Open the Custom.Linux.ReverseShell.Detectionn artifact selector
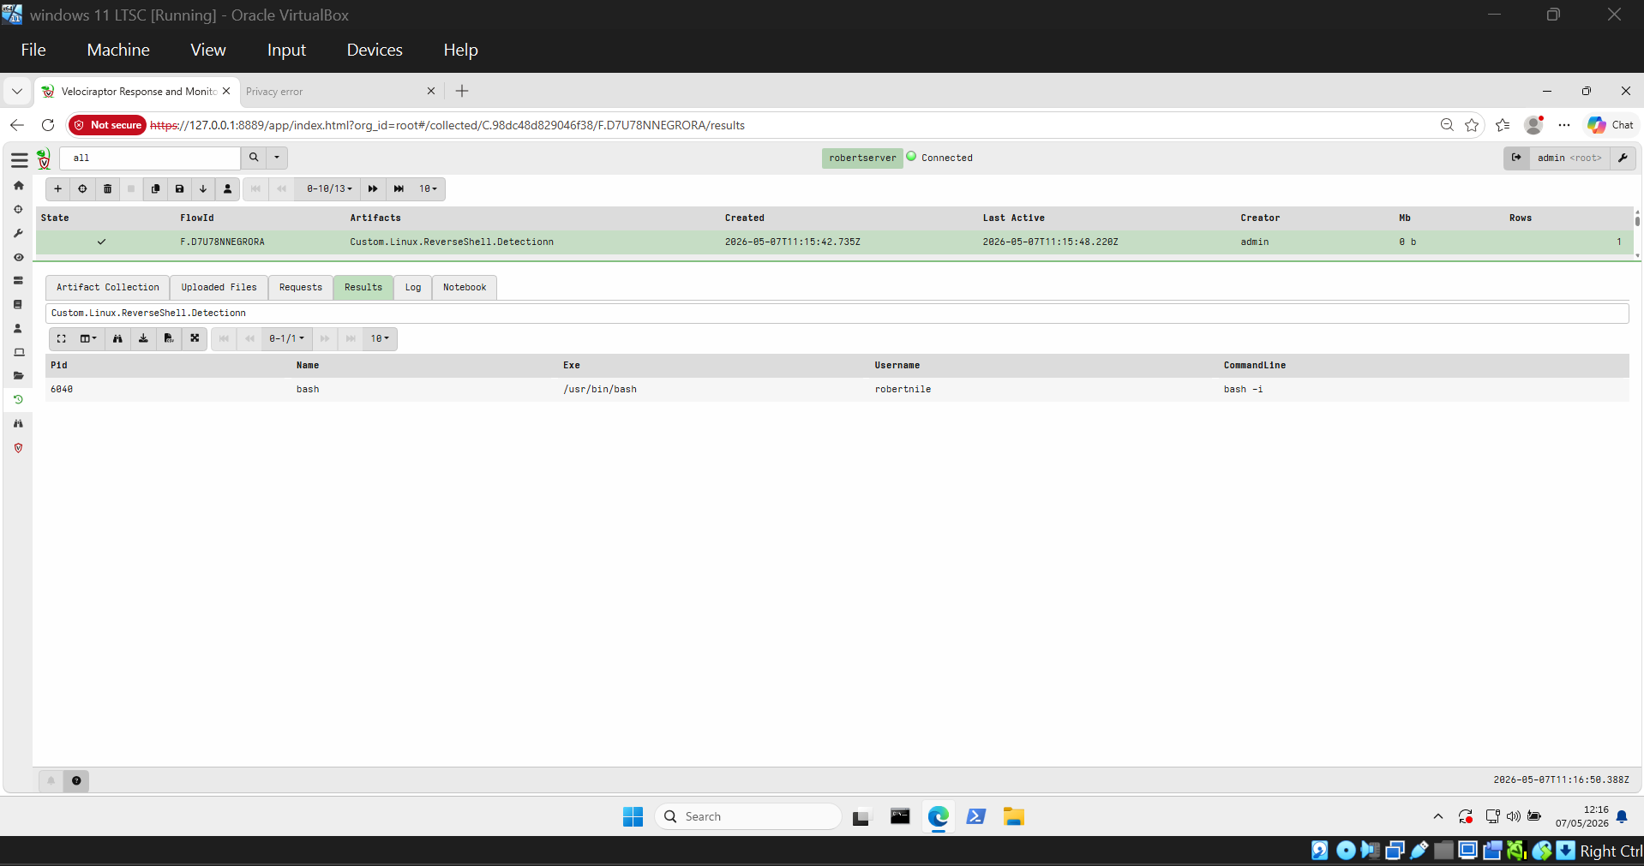This screenshot has width=1644, height=866. (837, 314)
